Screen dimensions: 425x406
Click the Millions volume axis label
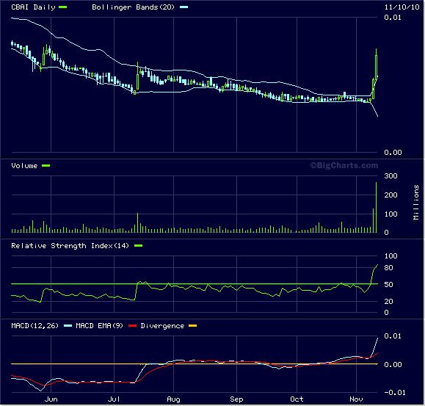(416, 202)
